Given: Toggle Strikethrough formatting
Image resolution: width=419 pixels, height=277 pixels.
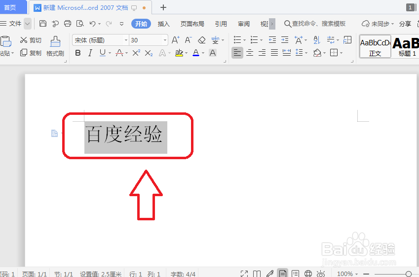Looking at the screenshot, I should pyautogui.click(x=119, y=53).
